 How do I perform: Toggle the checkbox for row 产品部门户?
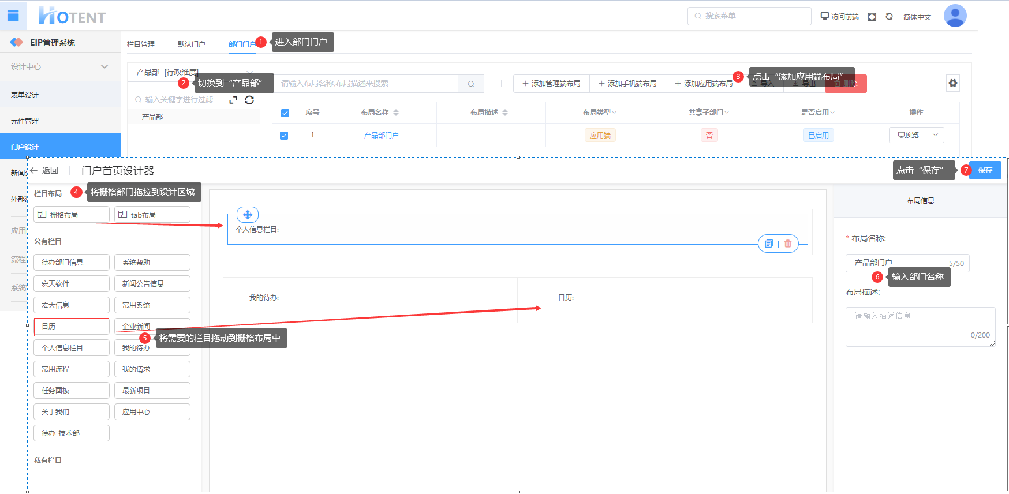tap(284, 136)
